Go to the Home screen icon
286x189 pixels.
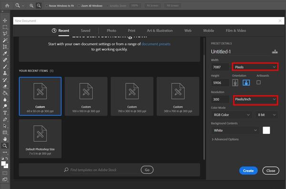pos(7,6)
